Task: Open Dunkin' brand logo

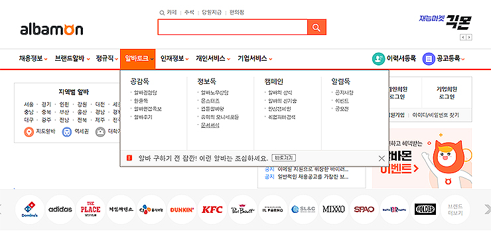Action: click(x=182, y=210)
